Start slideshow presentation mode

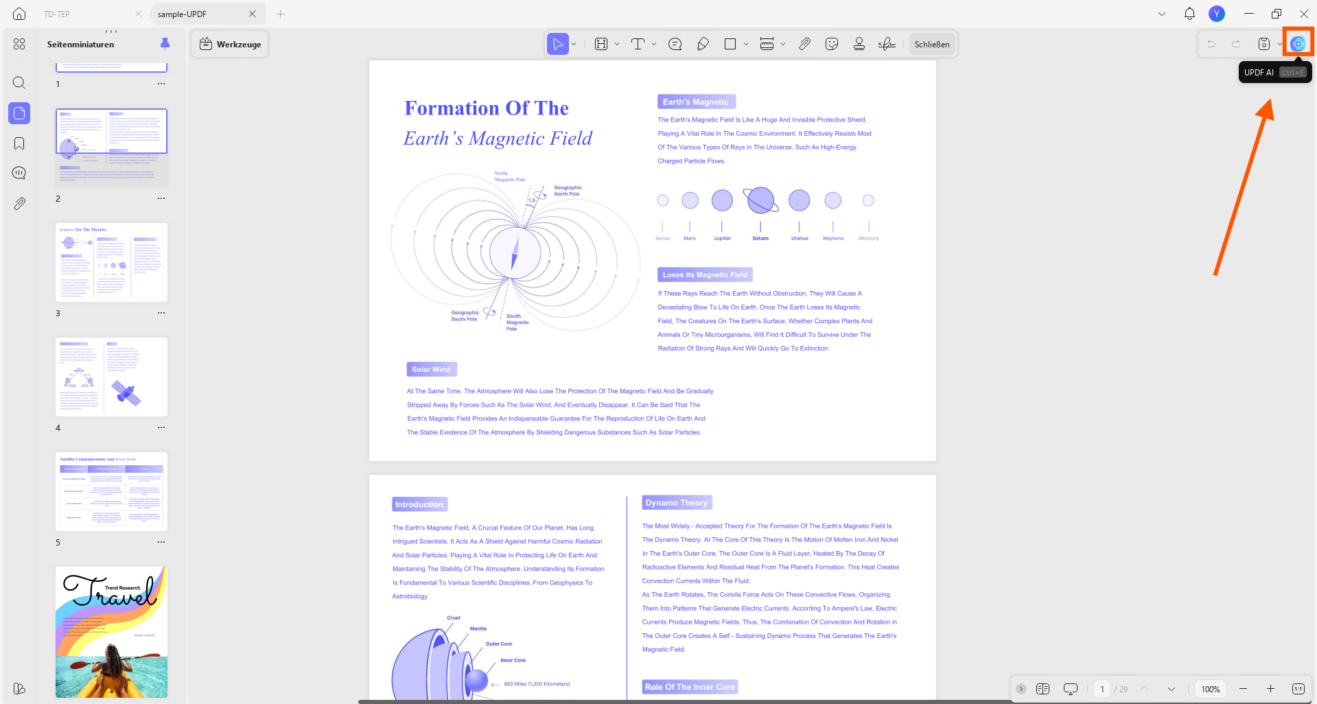point(1070,689)
